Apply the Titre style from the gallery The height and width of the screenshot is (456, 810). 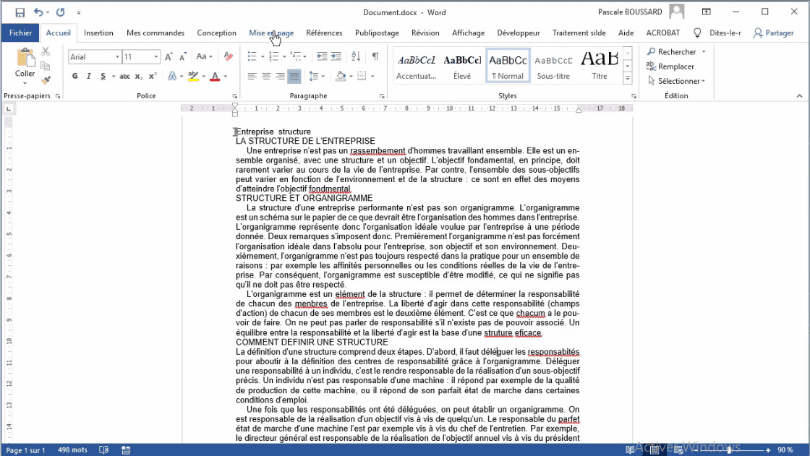click(x=600, y=65)
